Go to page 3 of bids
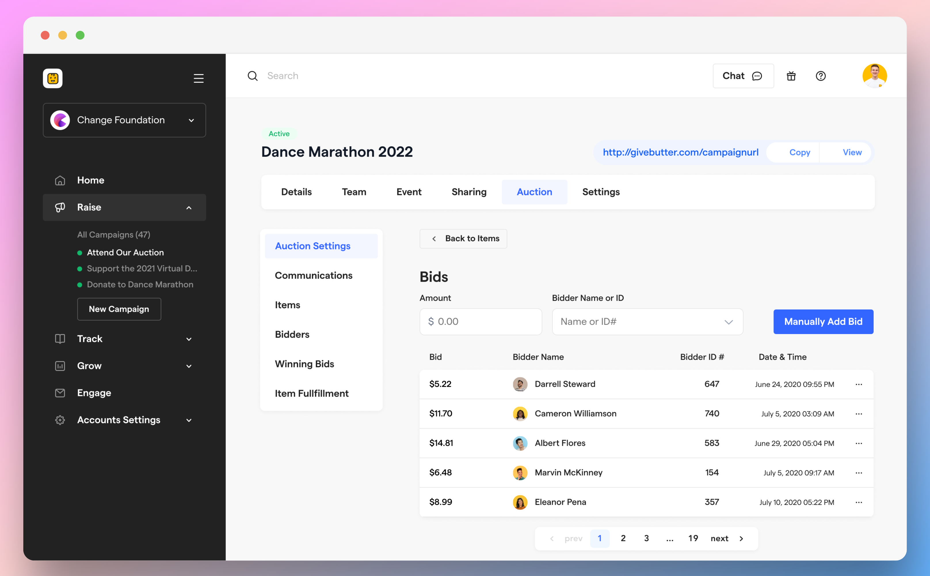 646,538
